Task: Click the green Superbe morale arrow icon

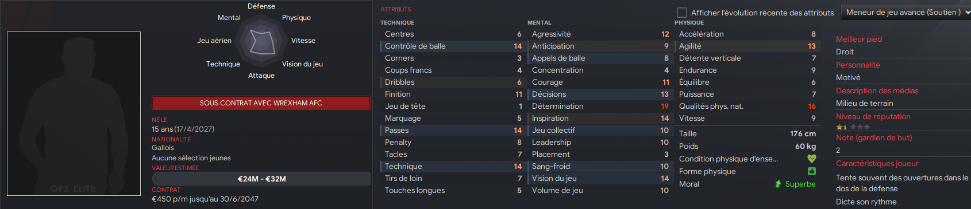Action: coord(778,184)
